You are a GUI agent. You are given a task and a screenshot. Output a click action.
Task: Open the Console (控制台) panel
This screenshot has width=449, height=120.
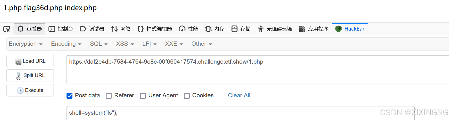61,29
